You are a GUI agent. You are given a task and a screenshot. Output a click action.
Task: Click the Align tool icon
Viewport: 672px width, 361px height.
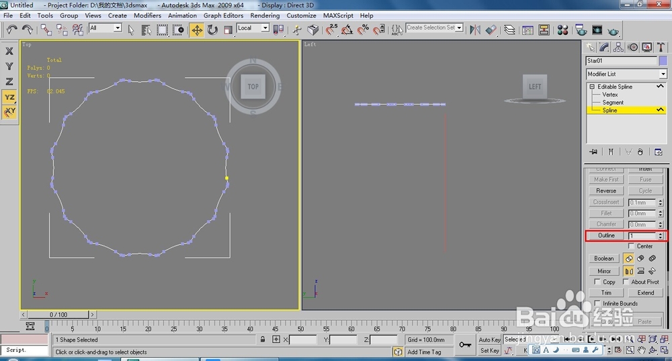(491, 30)
